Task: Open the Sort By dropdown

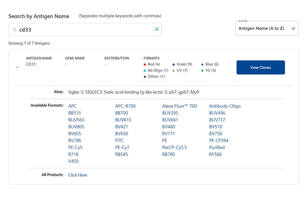Action: point(267,28)
